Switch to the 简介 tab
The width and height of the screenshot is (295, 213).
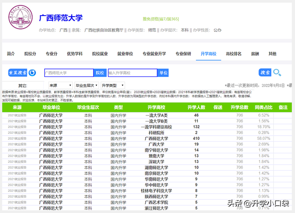pos(11,54)
